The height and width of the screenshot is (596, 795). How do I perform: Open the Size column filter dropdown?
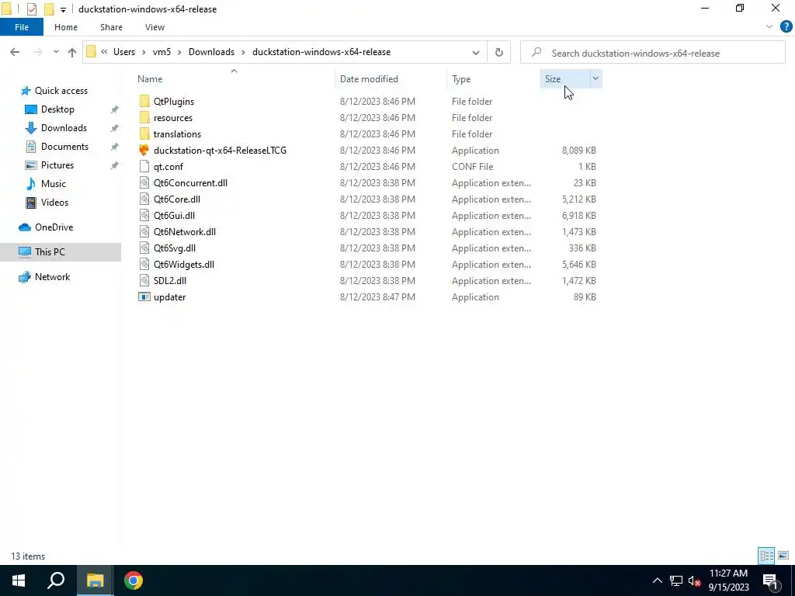595,78
